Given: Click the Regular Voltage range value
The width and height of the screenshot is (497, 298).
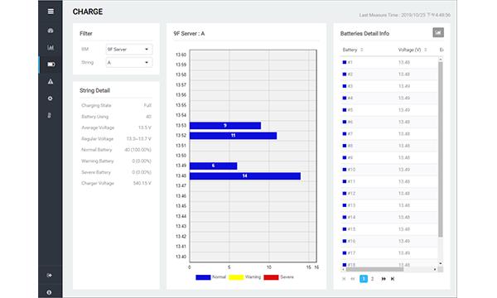Looking at the screenshot, I should [x=139, y=139].
